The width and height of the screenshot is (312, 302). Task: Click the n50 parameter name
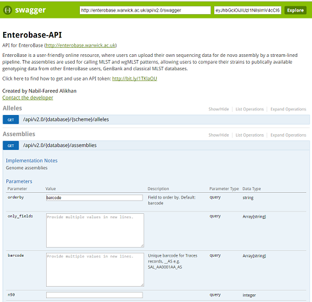(x=12, y=295)
